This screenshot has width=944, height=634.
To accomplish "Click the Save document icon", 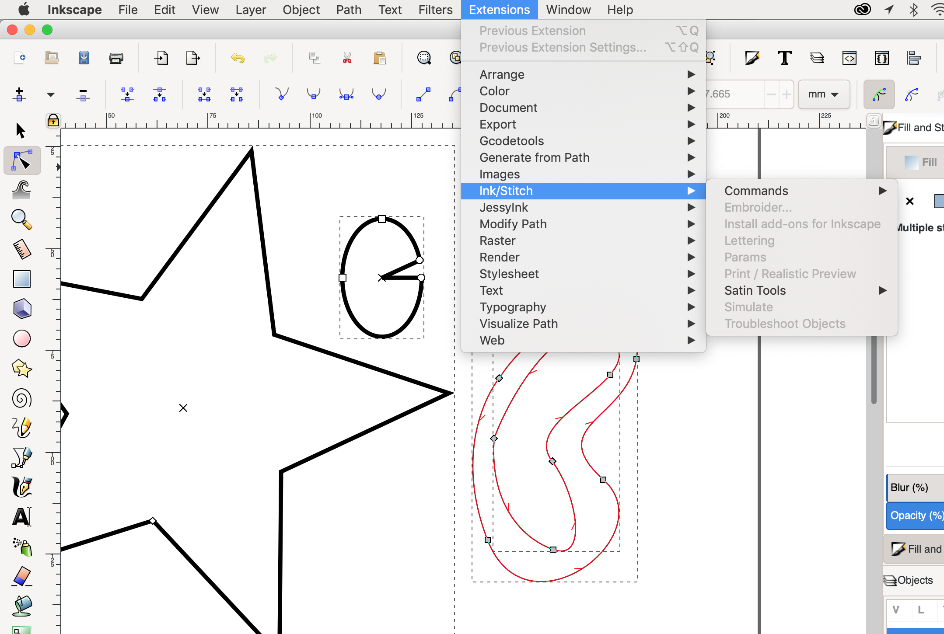I will [84, 58].
